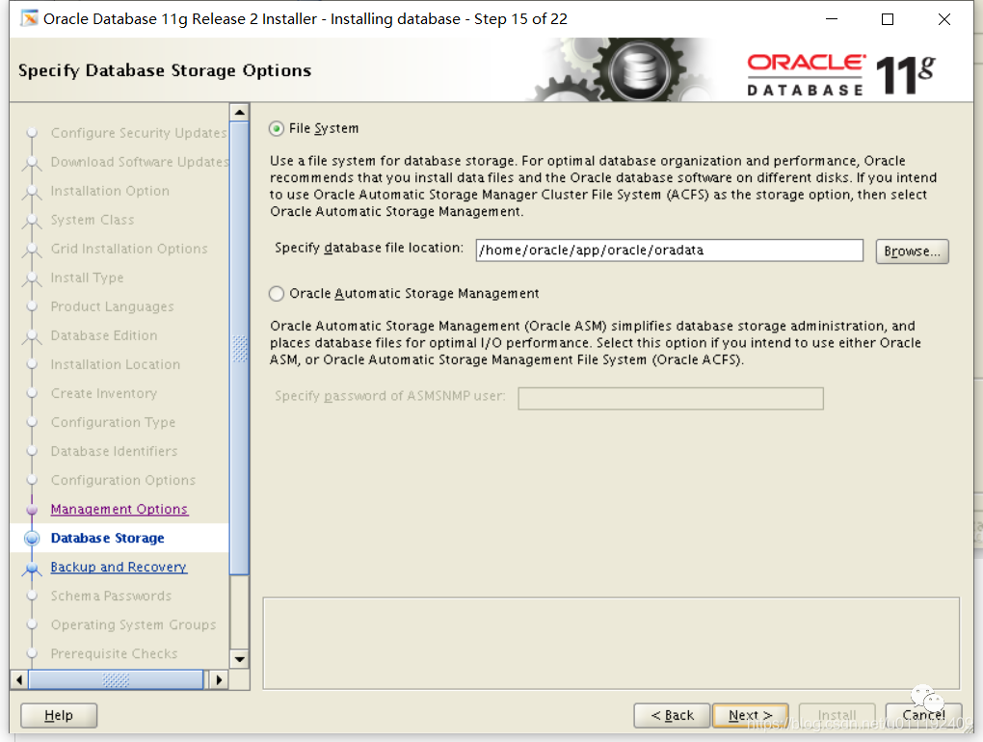Click the Backup and Recovery step bullet icon
Image resolution: width=983 pixels, height=742 pixels.
32,568
